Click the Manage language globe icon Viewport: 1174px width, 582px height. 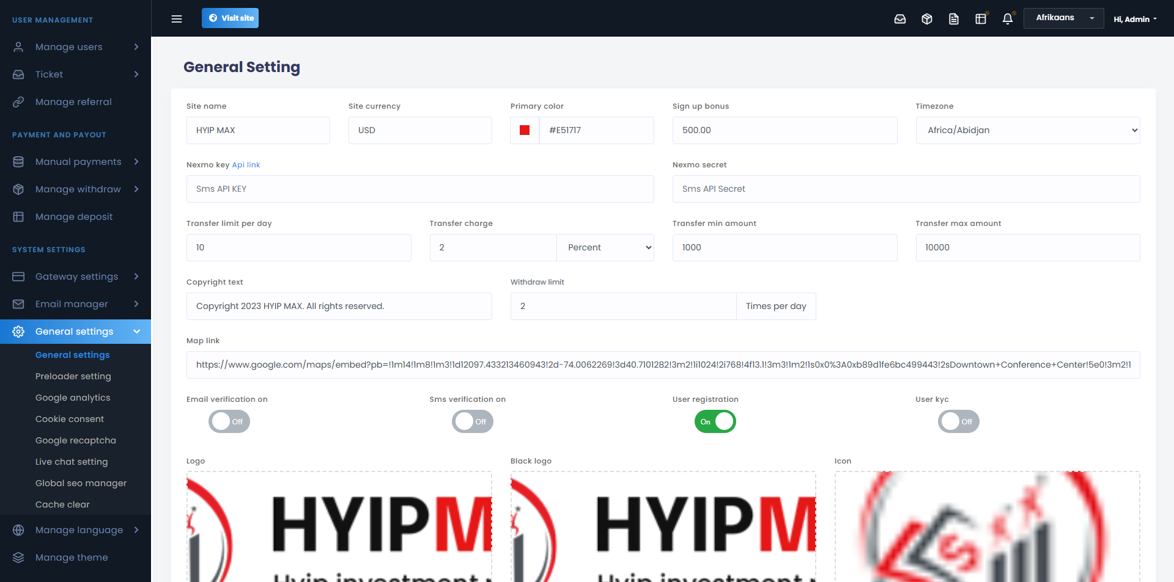pyautogui.click(x=18, y=530)
